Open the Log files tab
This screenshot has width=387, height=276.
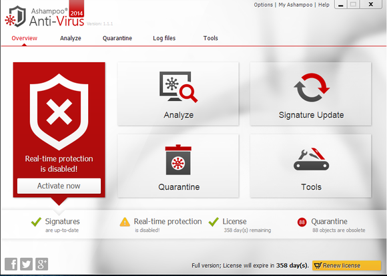[164, 38]
